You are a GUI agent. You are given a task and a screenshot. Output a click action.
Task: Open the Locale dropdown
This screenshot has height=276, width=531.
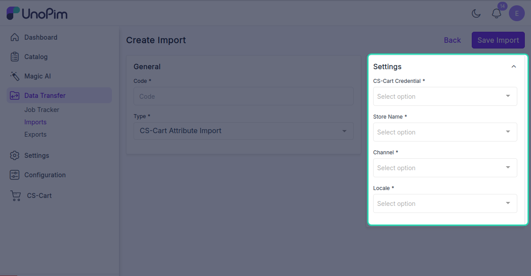[x=445, y=203]
